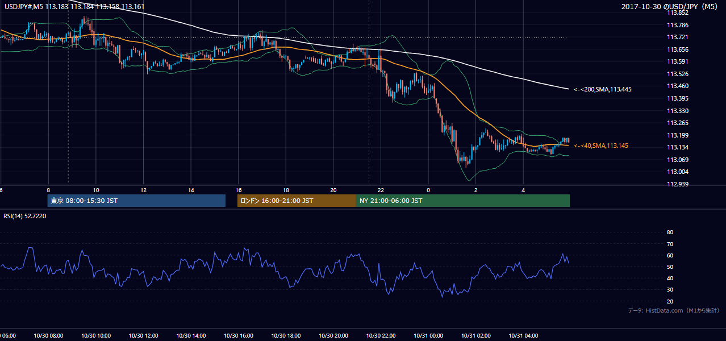Viewport: 726px width, 341px height.
Task: Click RSI scale value 80
Action: point(670,232)
